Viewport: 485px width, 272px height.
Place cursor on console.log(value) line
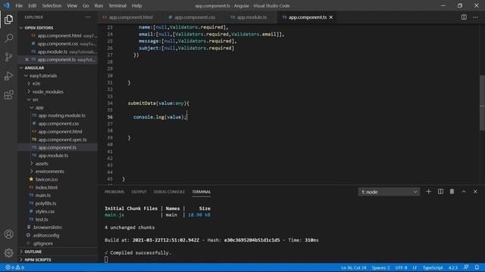click(x=160, y=117)
